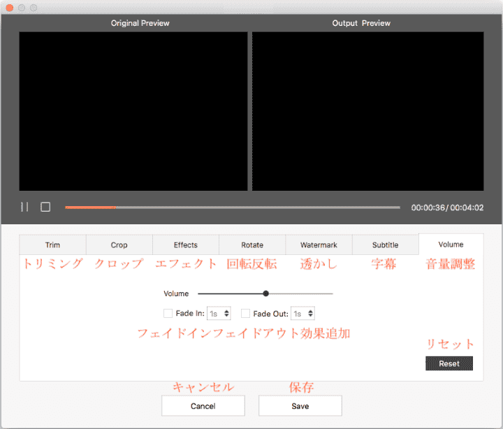
Task: Open the Trim tab
Action: [x=52, y=245]
